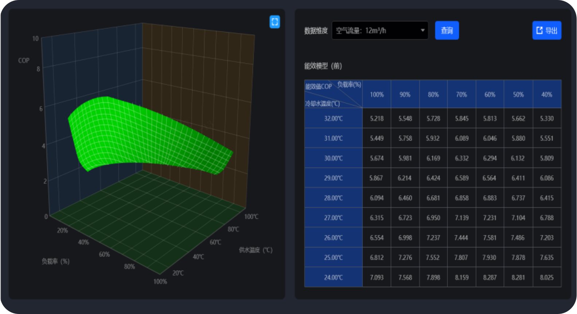Click cell value 5.218
577x314 pixels.
377,118
